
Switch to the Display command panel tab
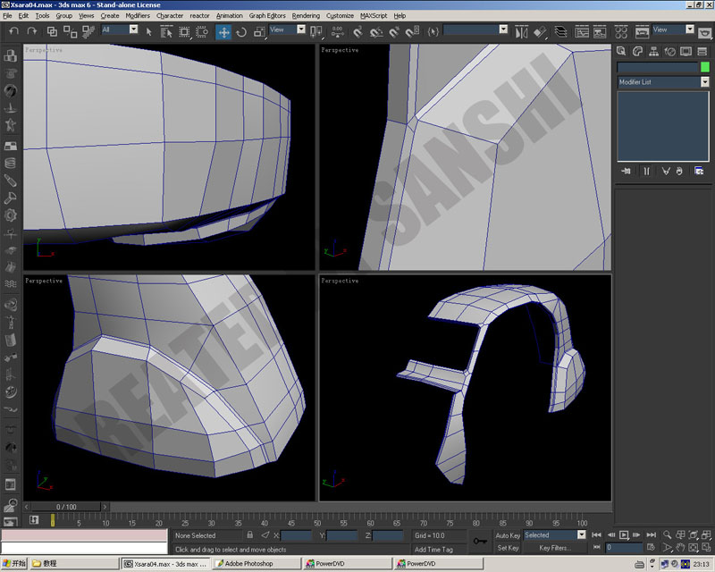[x=686, y=51]
